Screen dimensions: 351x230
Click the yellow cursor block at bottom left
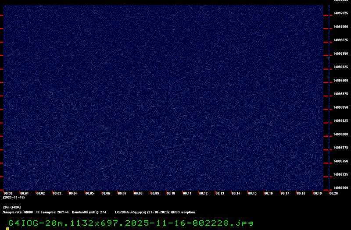click(7, 228)
